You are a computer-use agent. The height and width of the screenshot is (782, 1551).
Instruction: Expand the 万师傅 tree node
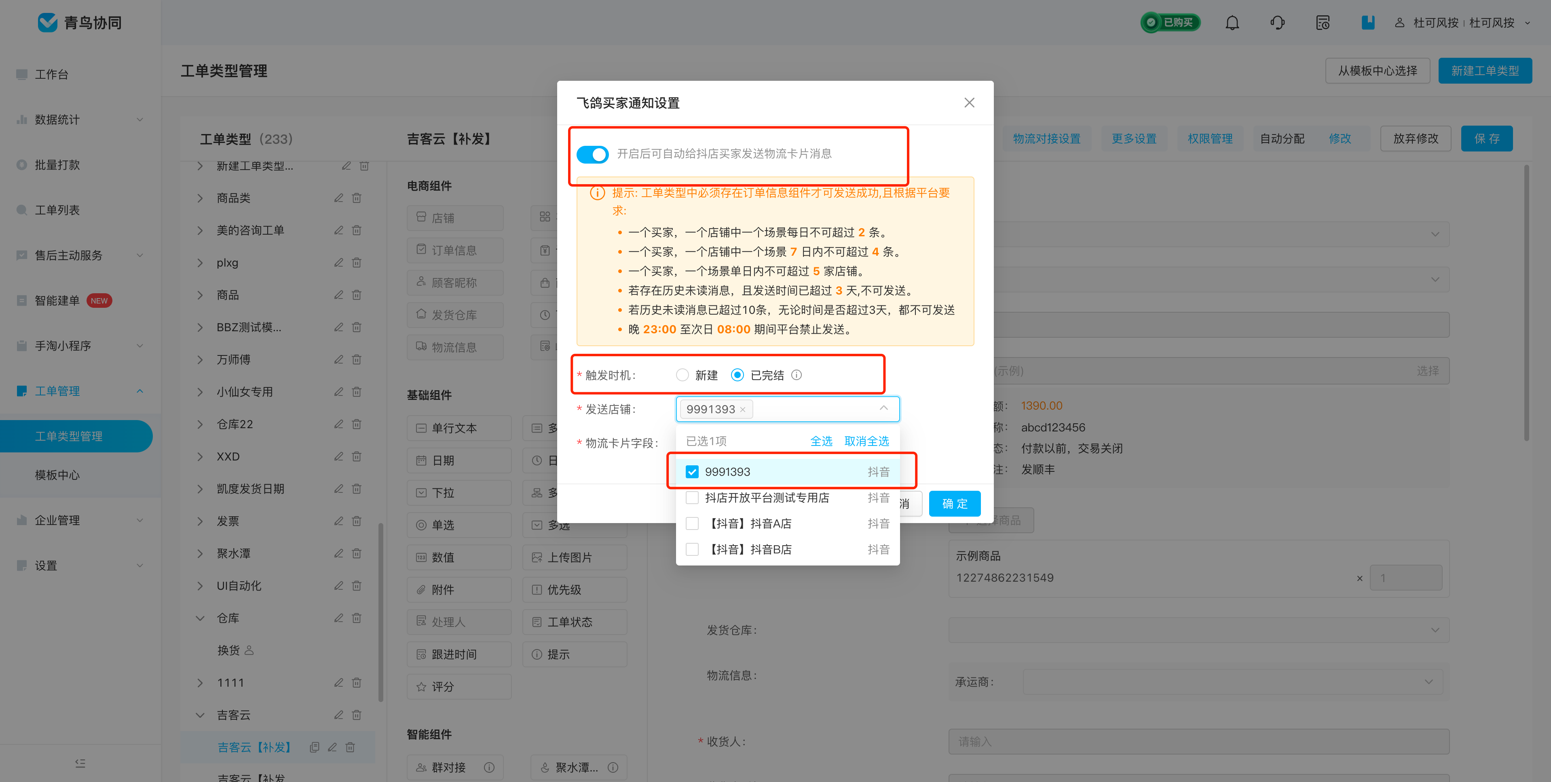pyautogui.click(x=200, y=359)
